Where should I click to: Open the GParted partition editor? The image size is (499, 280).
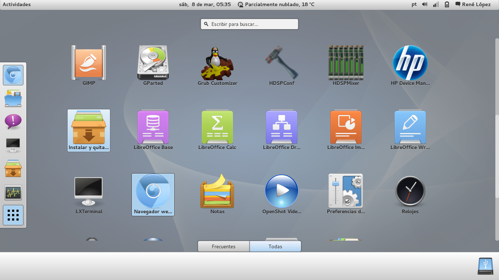coord(153,66)
